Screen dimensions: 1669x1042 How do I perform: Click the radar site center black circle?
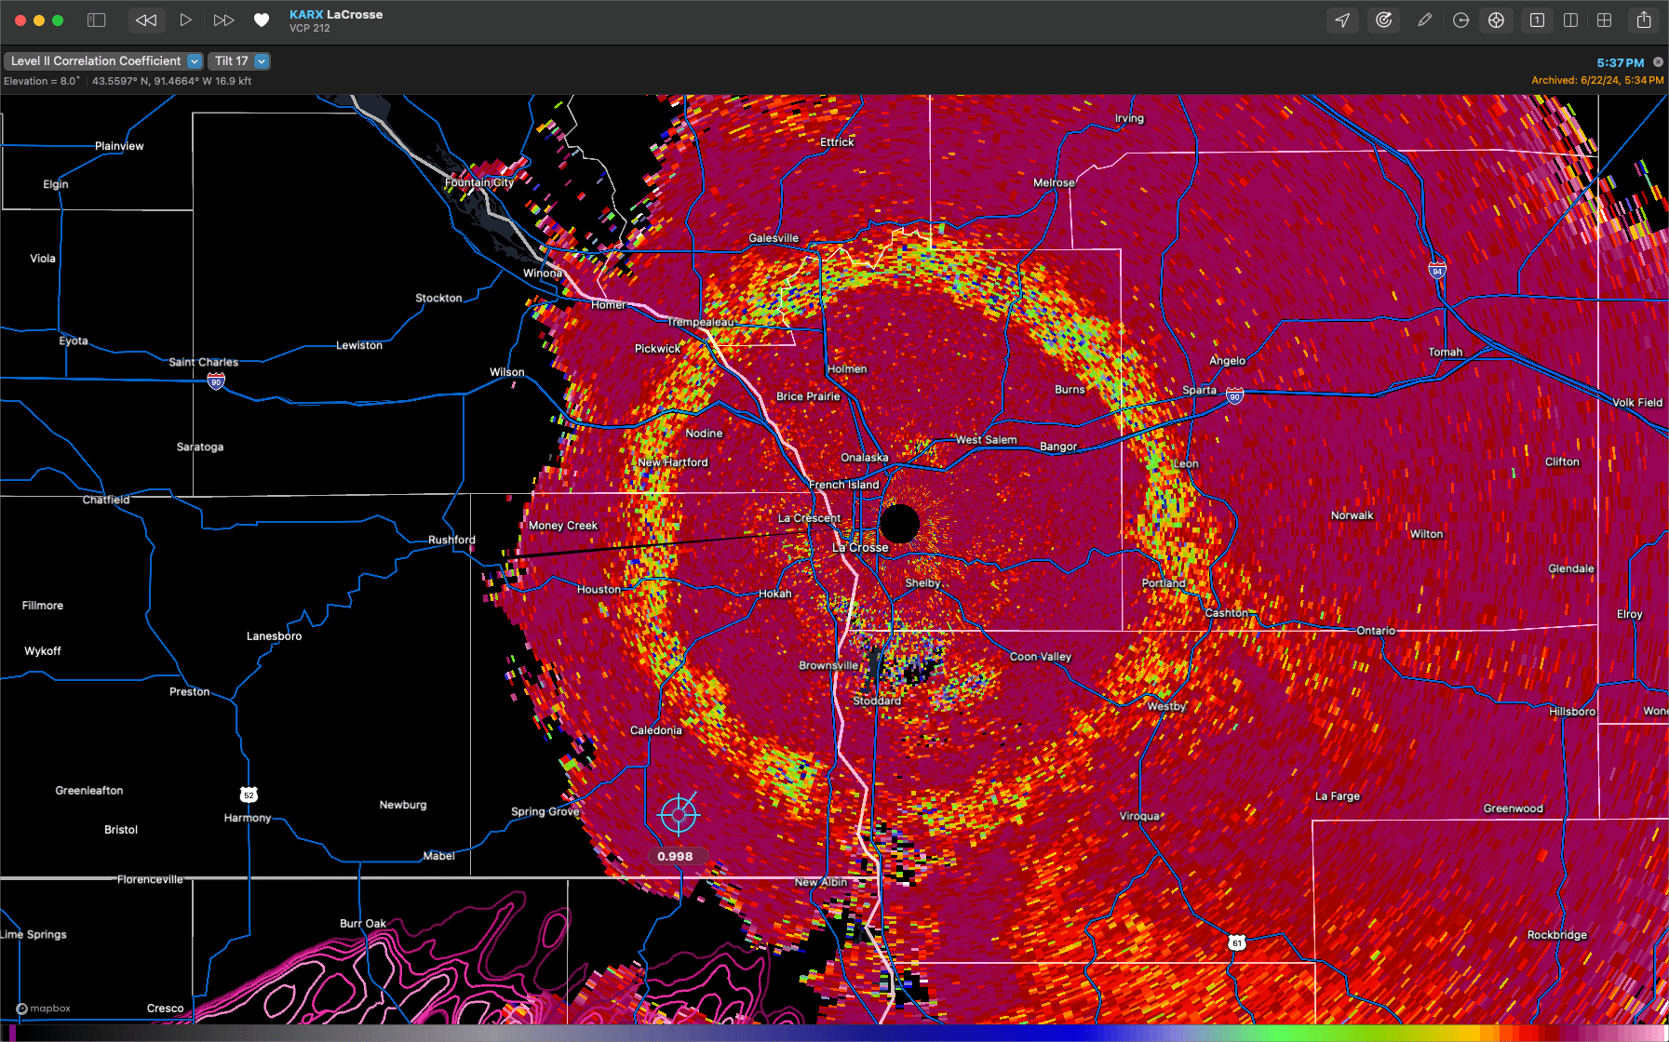899,524
